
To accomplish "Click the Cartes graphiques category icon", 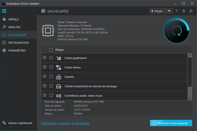I will click(59, 58).
